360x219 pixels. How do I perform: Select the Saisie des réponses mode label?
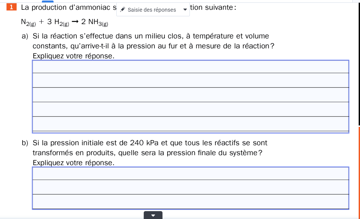tap(152, 10)
